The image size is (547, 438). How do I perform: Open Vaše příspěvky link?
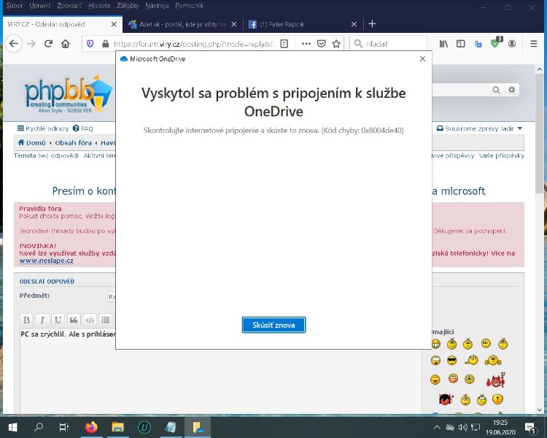pos(501,155)
